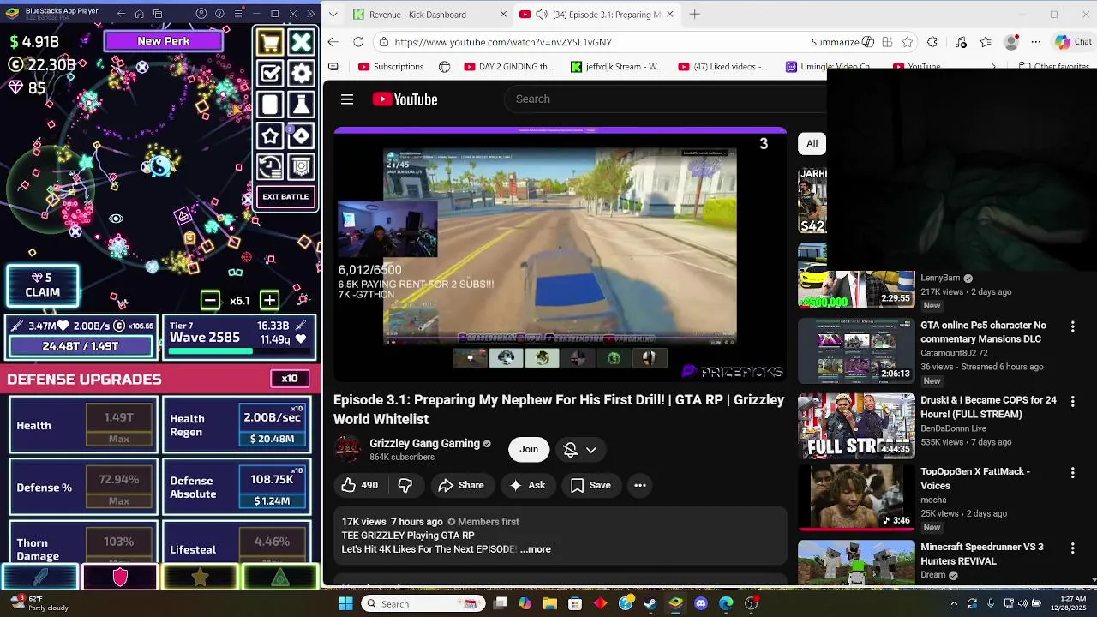Expand notification bell dropdown
Image resolution: width=1097 pixels, height=617 pixels.
pyautogui.click(x=580, y=450)
